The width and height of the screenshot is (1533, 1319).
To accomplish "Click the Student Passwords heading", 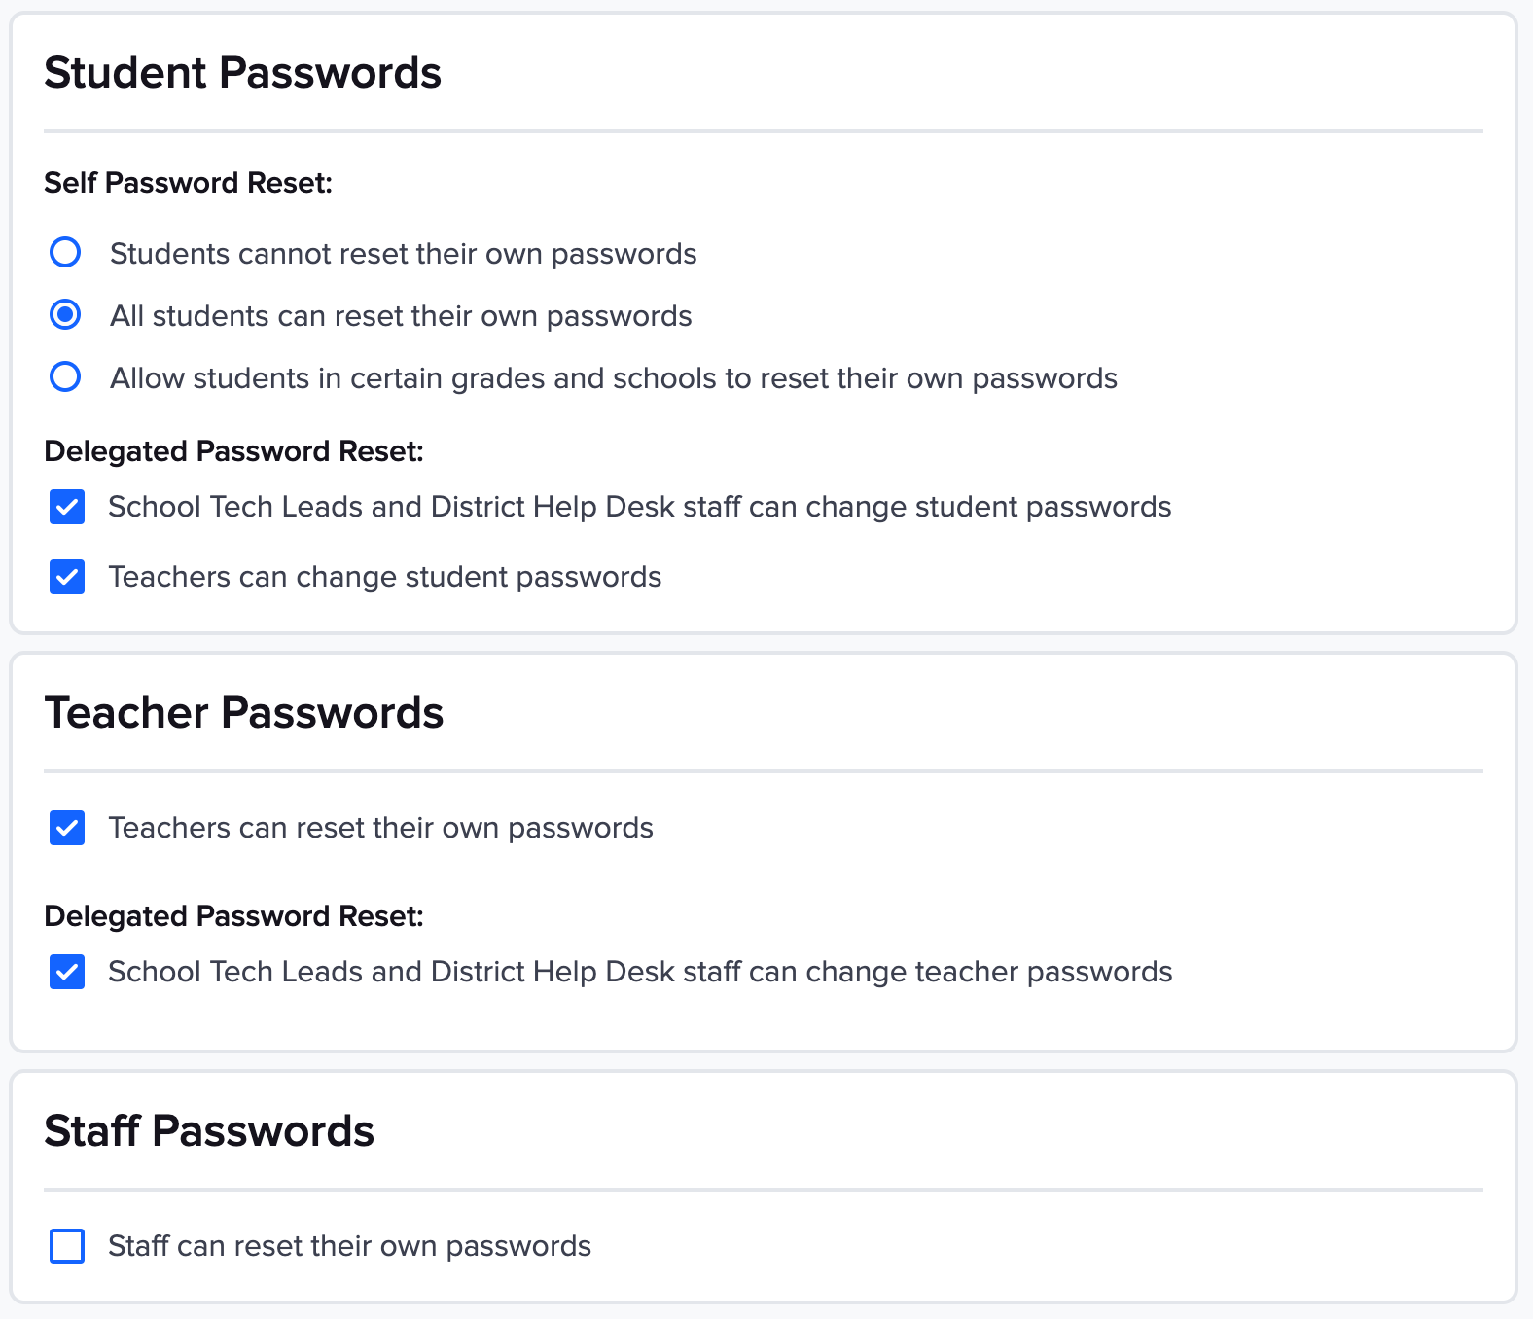I will 242,72.
